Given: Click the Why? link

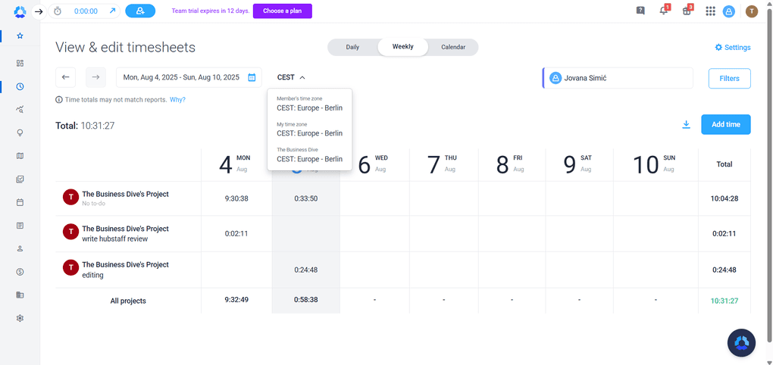Looking at the screenshot, I should [x=177, y=99].
